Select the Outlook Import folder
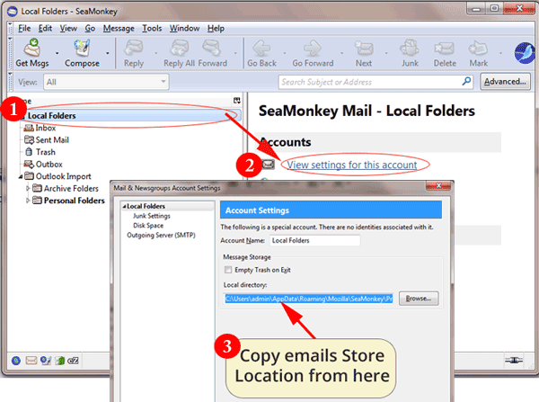 point(63,176)
